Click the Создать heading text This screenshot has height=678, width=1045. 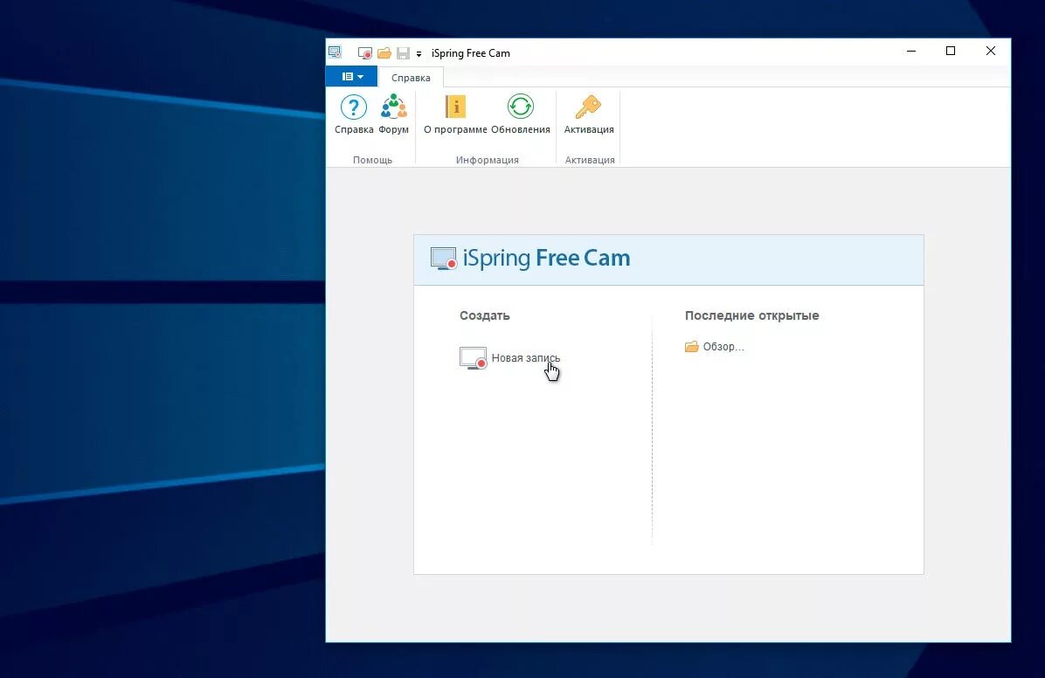coord(485,316)
